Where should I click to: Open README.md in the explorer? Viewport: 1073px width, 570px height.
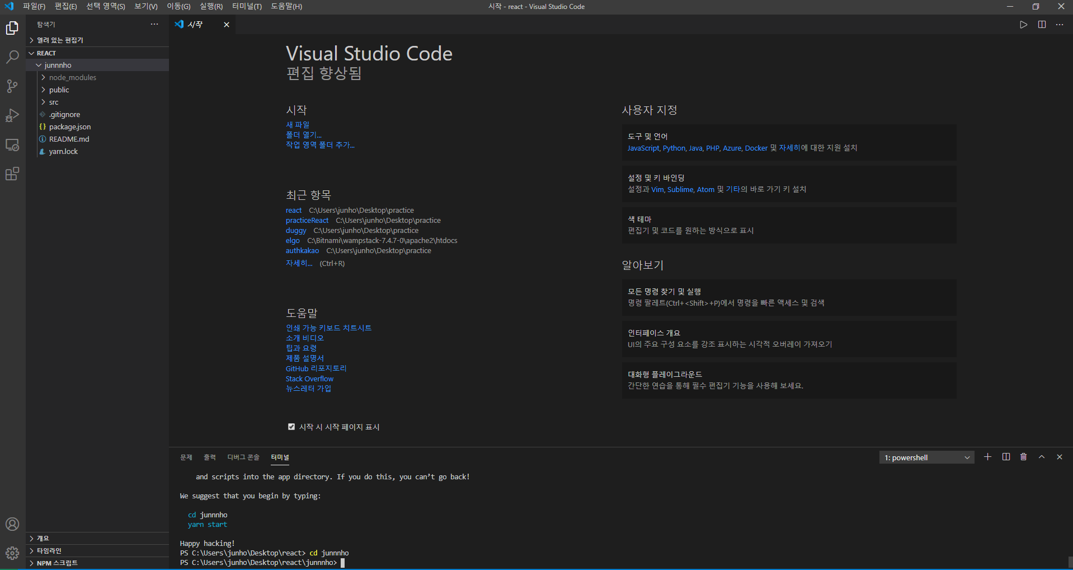click(x=98, y=139)
